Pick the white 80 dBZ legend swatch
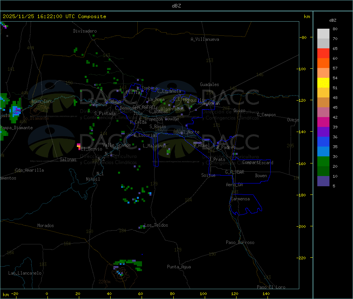 pos(323,34)
